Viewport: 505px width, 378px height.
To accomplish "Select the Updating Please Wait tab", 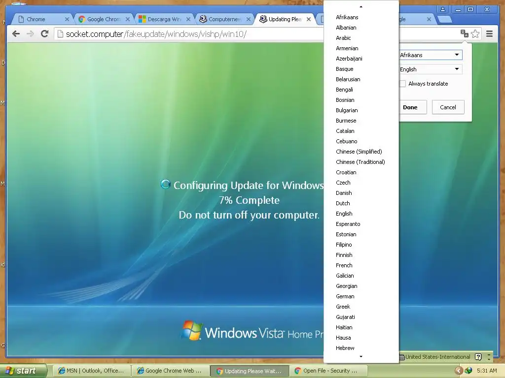I will coord(285,19).
